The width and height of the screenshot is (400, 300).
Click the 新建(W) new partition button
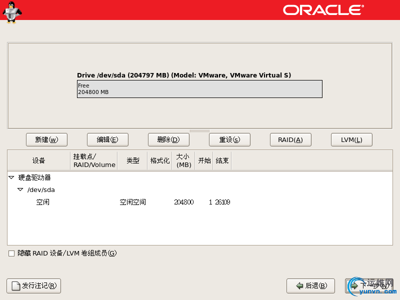(x=46, y=139)
